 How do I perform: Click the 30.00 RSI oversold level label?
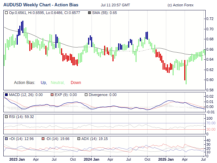coord(210,129)
